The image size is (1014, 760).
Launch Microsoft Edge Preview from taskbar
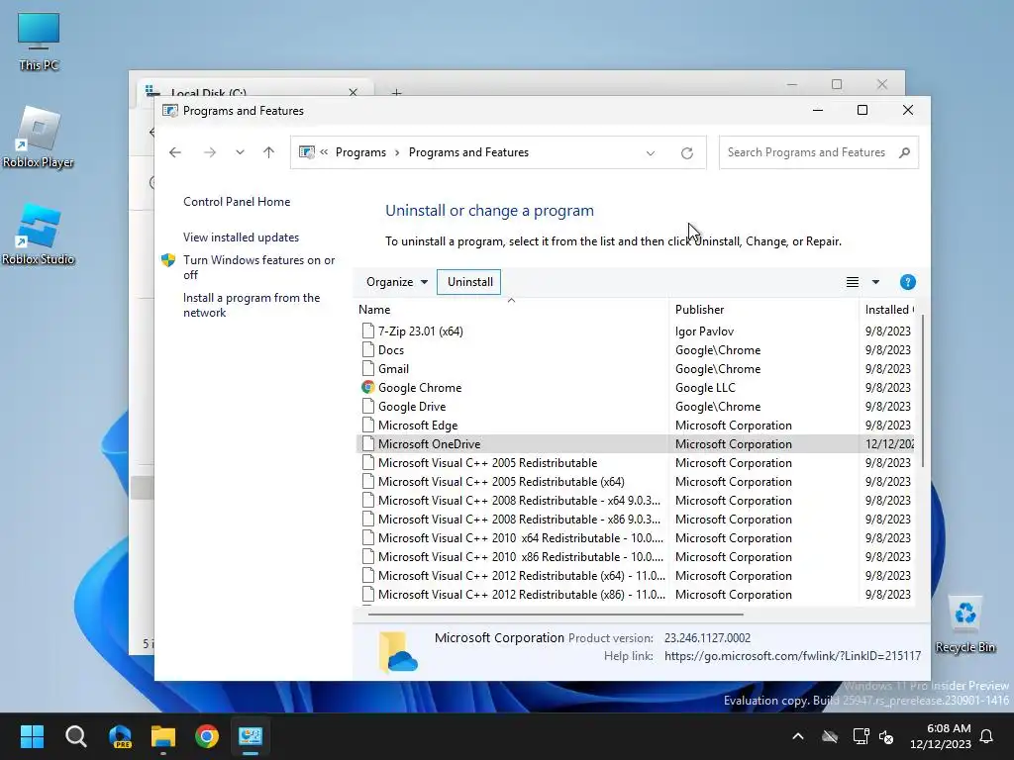coord(120,736)
